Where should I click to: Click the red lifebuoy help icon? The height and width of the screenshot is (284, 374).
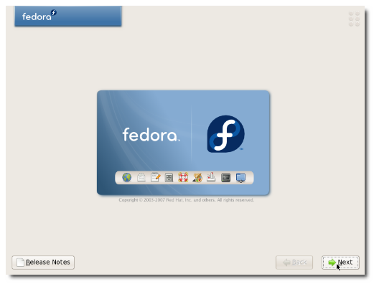coord(183,177)
